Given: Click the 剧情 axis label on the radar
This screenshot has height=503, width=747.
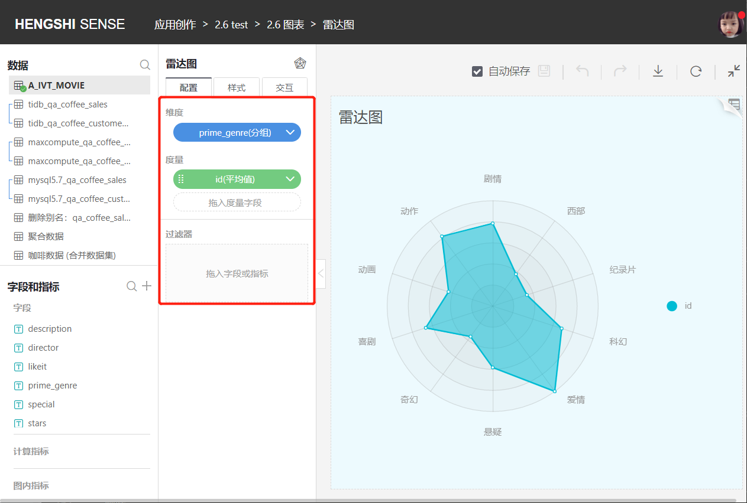Looking at the screenshot, I should point(493,179).
